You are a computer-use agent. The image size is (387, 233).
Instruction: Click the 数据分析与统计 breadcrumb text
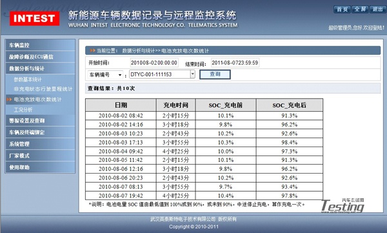[139, 50]
